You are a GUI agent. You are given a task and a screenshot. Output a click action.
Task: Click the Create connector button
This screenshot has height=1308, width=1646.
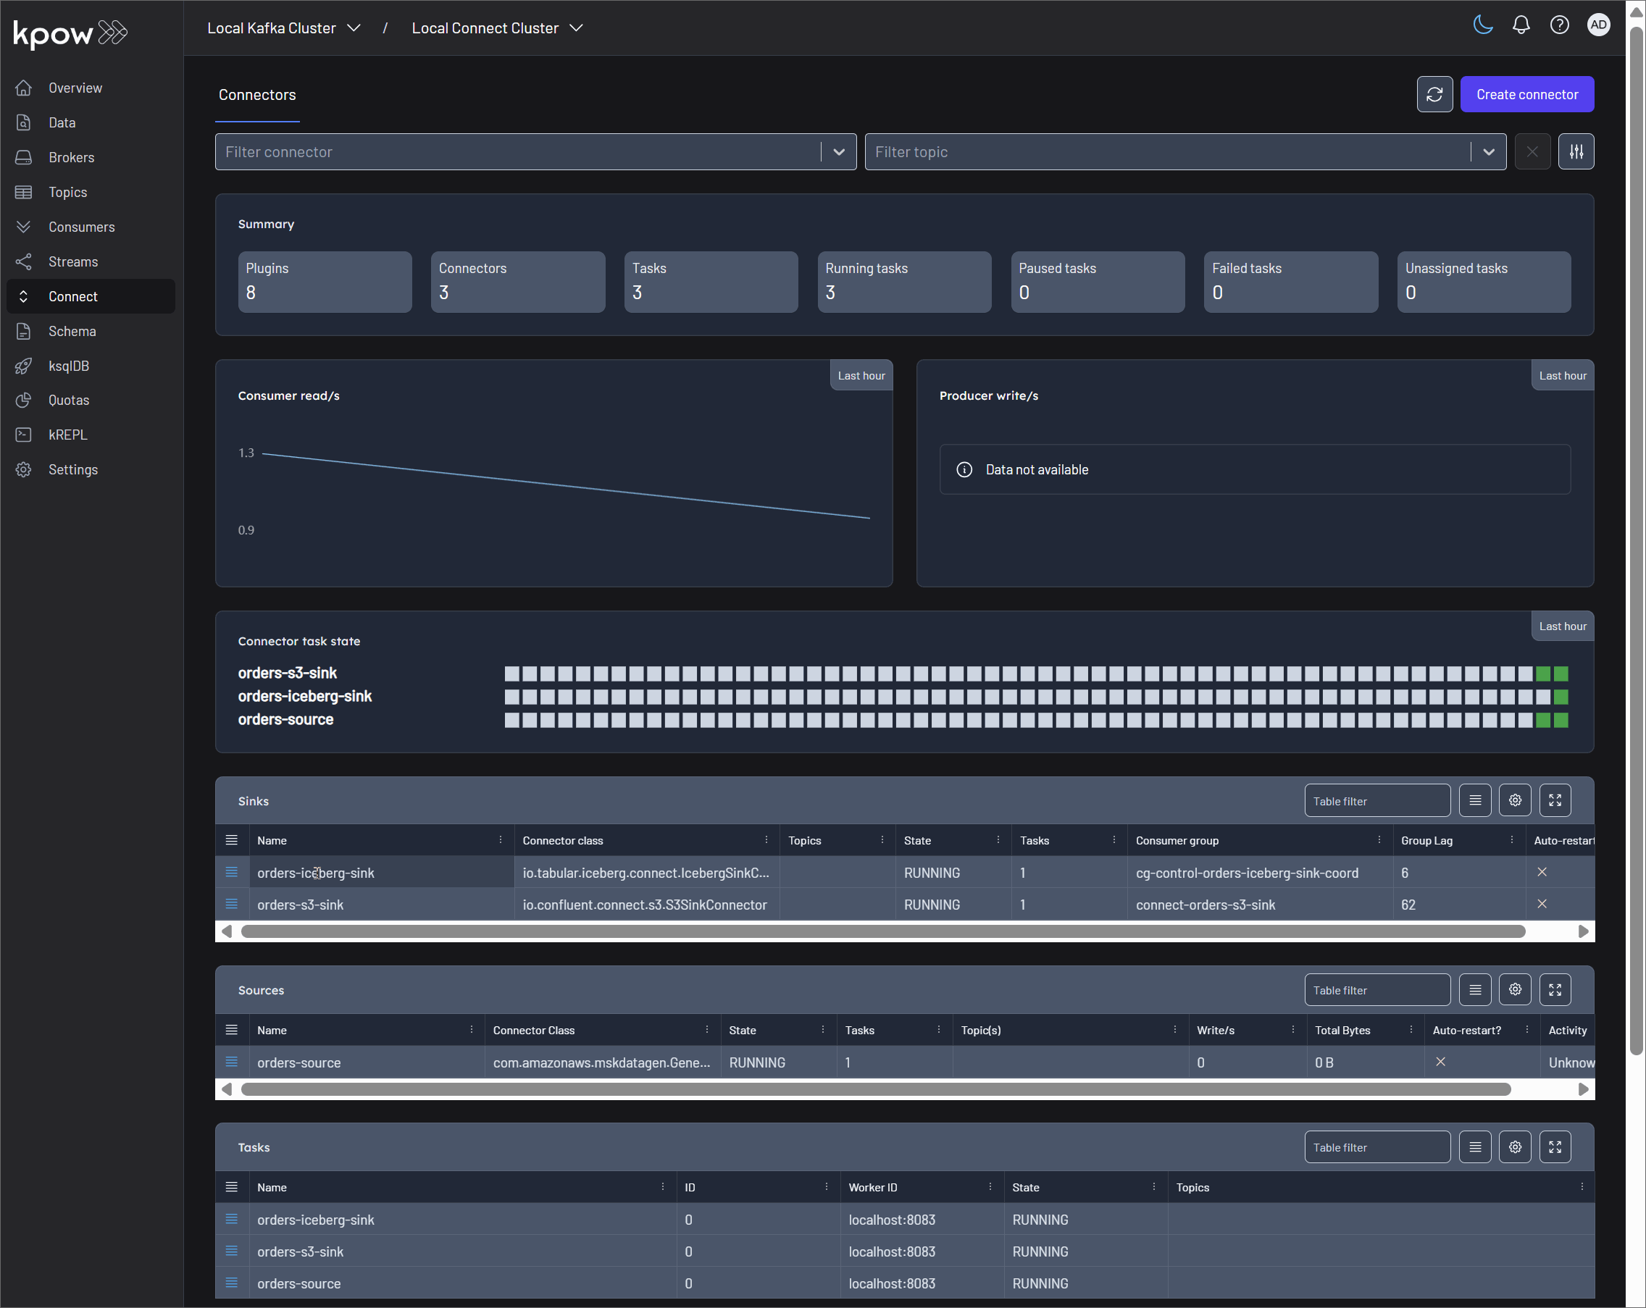tap(1526, 94)
